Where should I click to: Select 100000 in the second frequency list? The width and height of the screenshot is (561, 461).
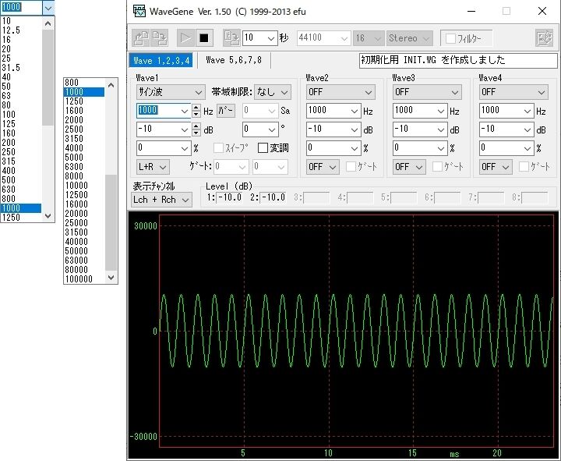click(84, 279)
